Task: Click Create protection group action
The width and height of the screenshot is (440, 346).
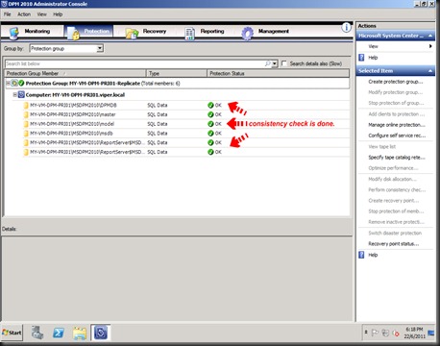Action: point(396,82)
